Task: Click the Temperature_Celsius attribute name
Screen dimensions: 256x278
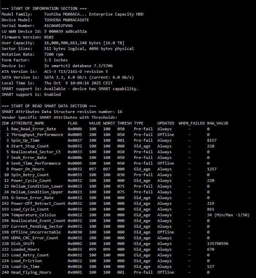Action: tap(33, 215)
